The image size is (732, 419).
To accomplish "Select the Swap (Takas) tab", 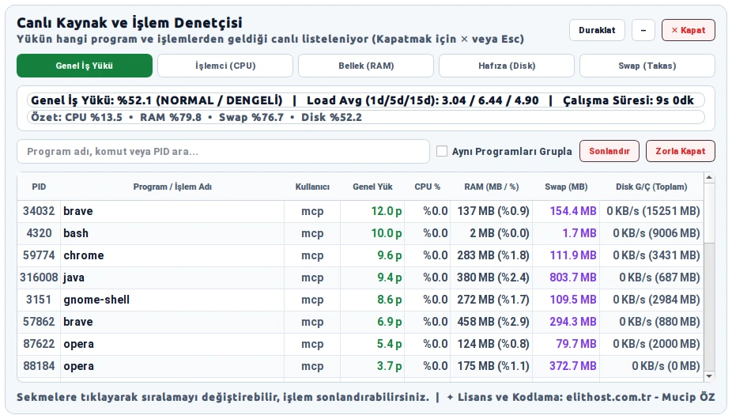I will pos(647,66).
